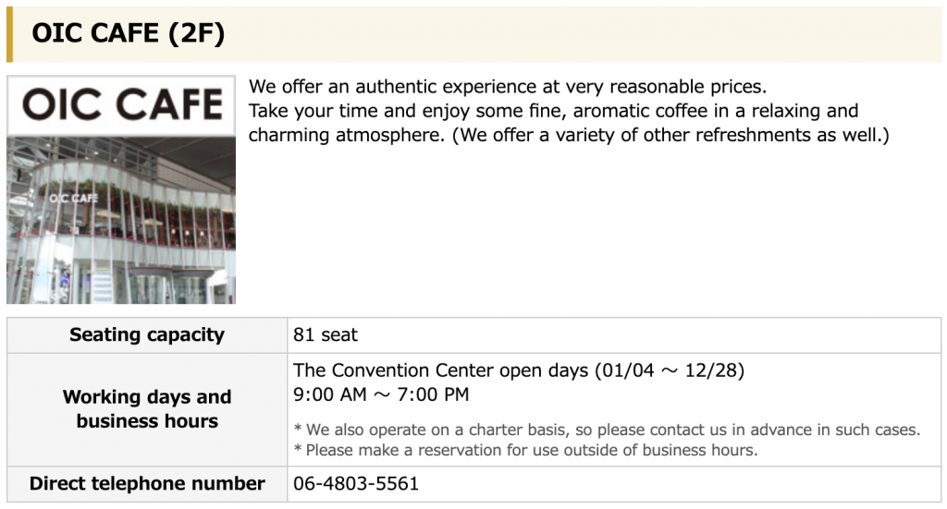Viewport: 947px width, 509px height.
Task: Select the Direct telephone number header cell
Action: pyautogui.click(x=147, y=484)
